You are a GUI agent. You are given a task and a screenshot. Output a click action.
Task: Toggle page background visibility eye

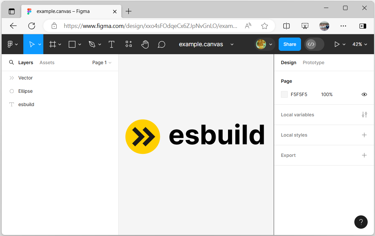(364, 94)
